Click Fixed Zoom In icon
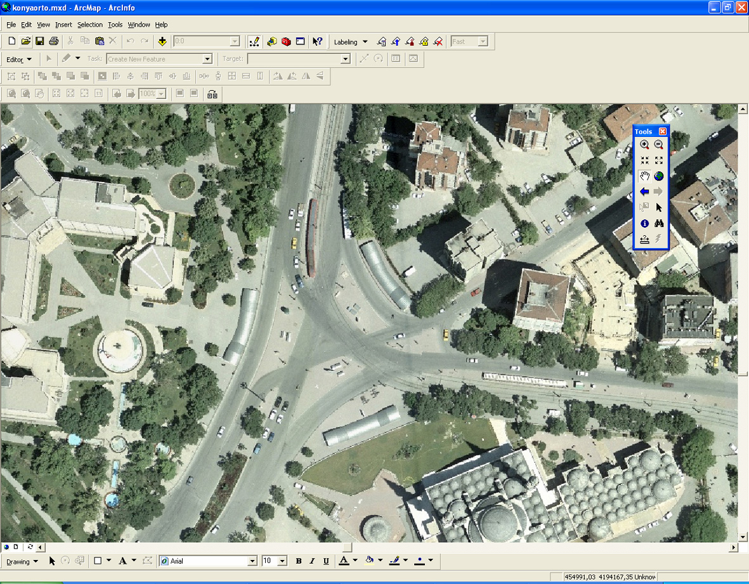 tap(644, 160)
